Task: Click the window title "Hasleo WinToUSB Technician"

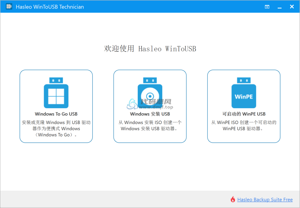Action: (x=50, y=7)
